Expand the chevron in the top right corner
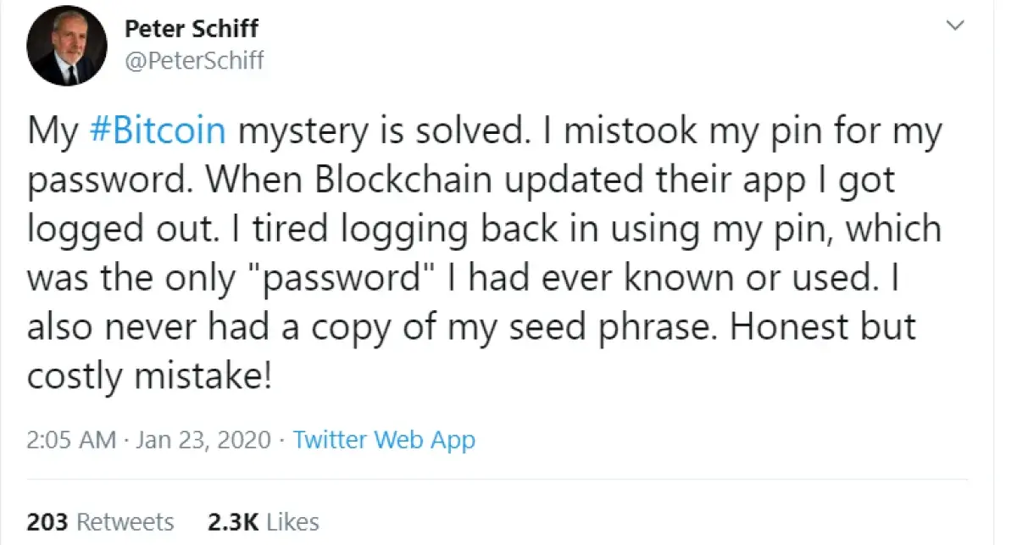 point(956,25)
